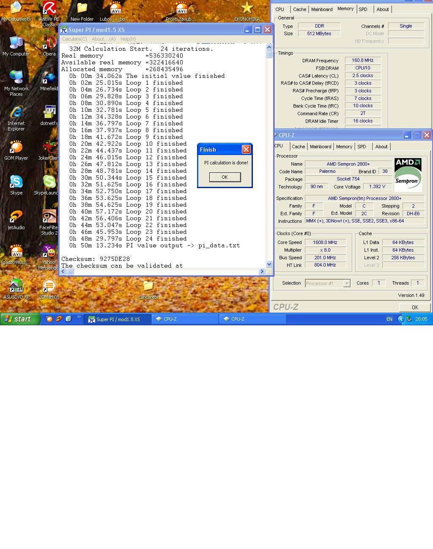Expand the Processor #1 selection dropdown
Image resolution: width=433 pixels, height=549 pixels.
pyautogui.click(x=347, y=283)
